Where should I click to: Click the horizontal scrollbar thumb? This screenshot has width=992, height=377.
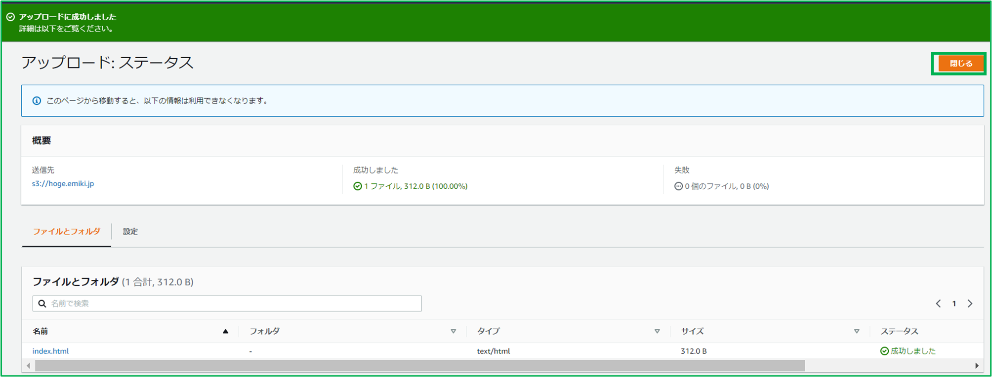tap(420, 366)
